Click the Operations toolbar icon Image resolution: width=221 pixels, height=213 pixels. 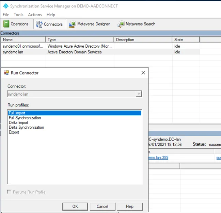(x=6, y=24)
